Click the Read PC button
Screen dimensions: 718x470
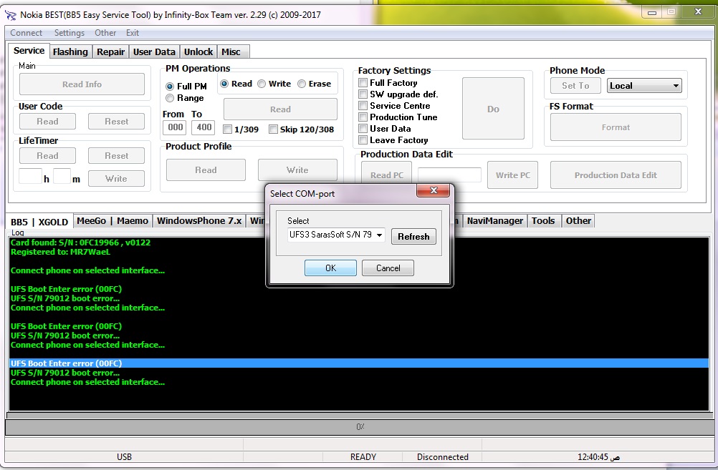[386, 175]
